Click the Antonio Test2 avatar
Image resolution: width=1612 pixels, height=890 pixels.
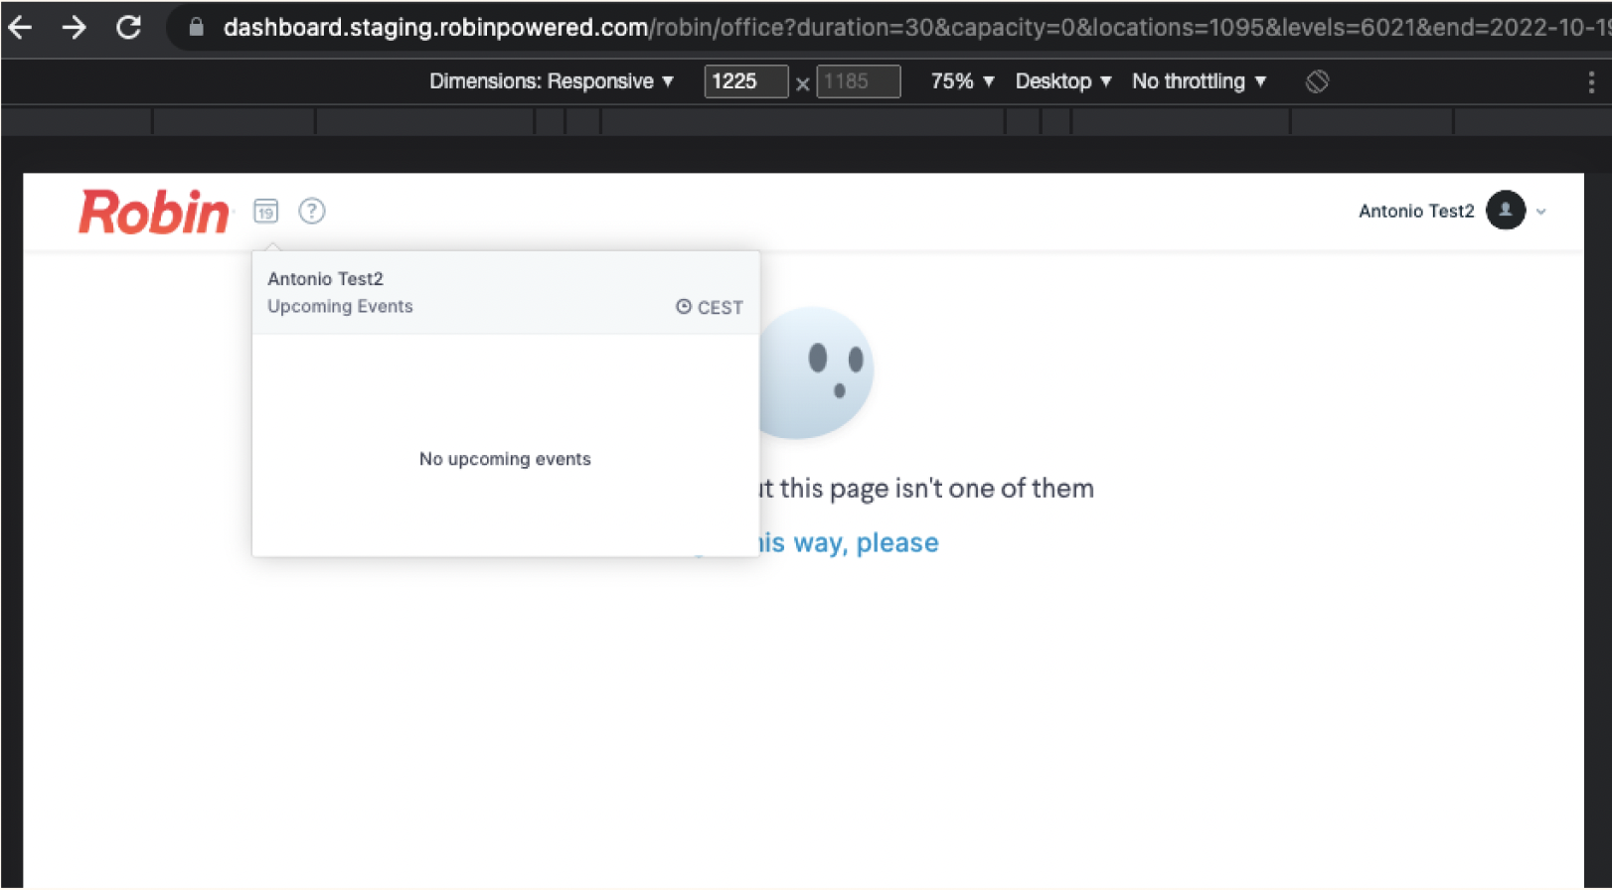pyautogui.click(x=1506, y=210)
